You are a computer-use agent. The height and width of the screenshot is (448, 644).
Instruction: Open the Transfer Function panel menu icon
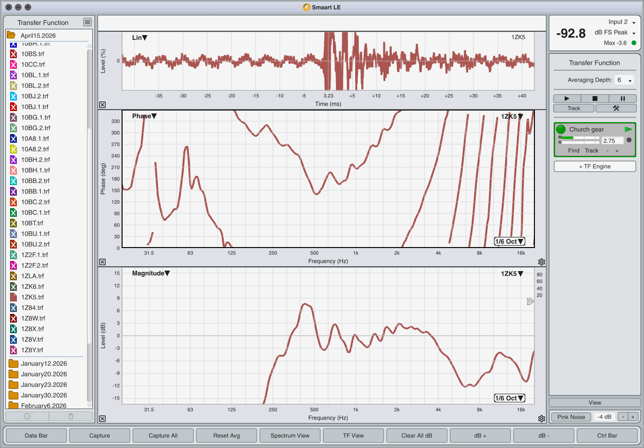[x=87, y=22]
